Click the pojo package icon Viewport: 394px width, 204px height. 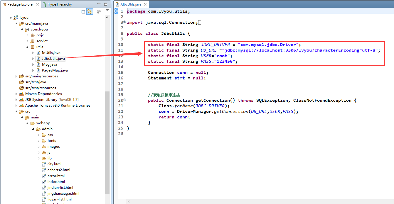click(33, 35)
